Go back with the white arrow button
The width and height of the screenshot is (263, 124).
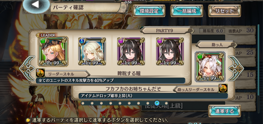[x=36, y=5]
